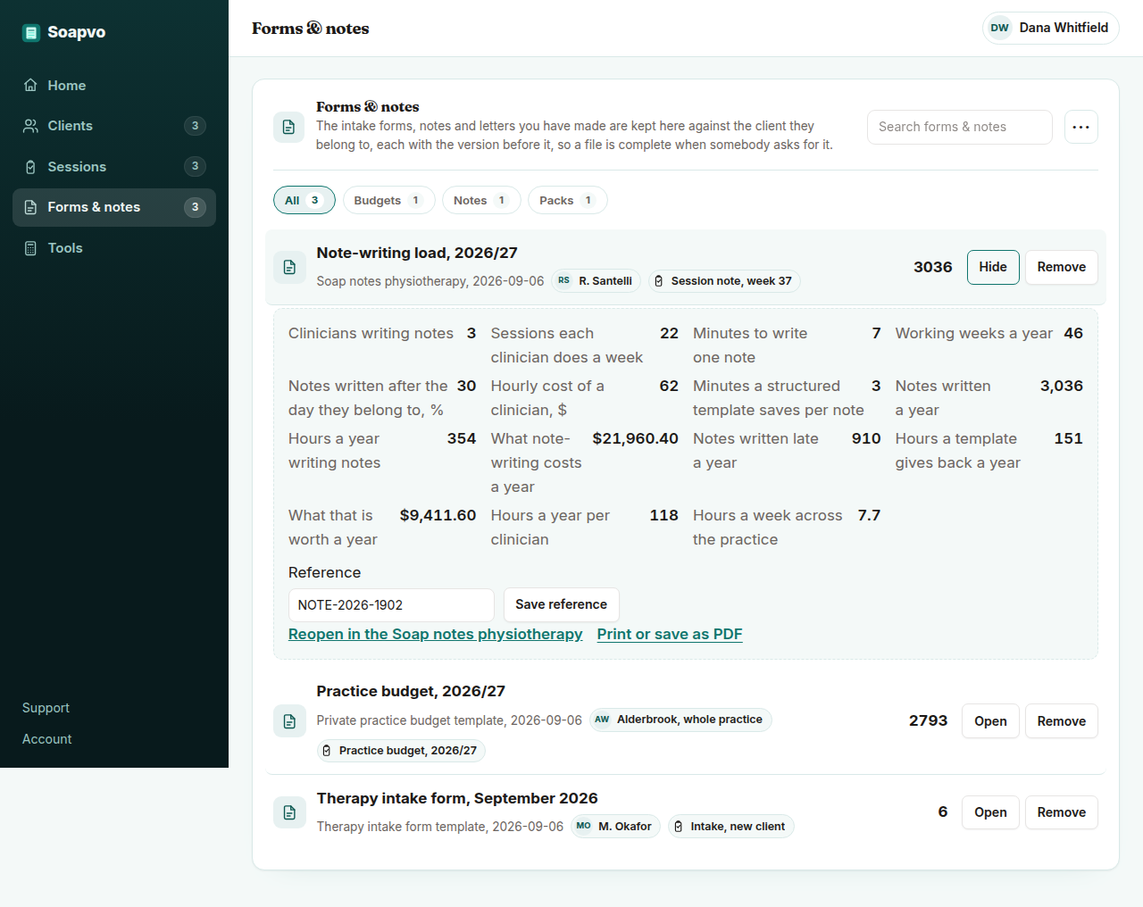Remove Note-writing load, 2026/27
The width and height of the screenshot is (1143, 907).
pos(1062,267)
